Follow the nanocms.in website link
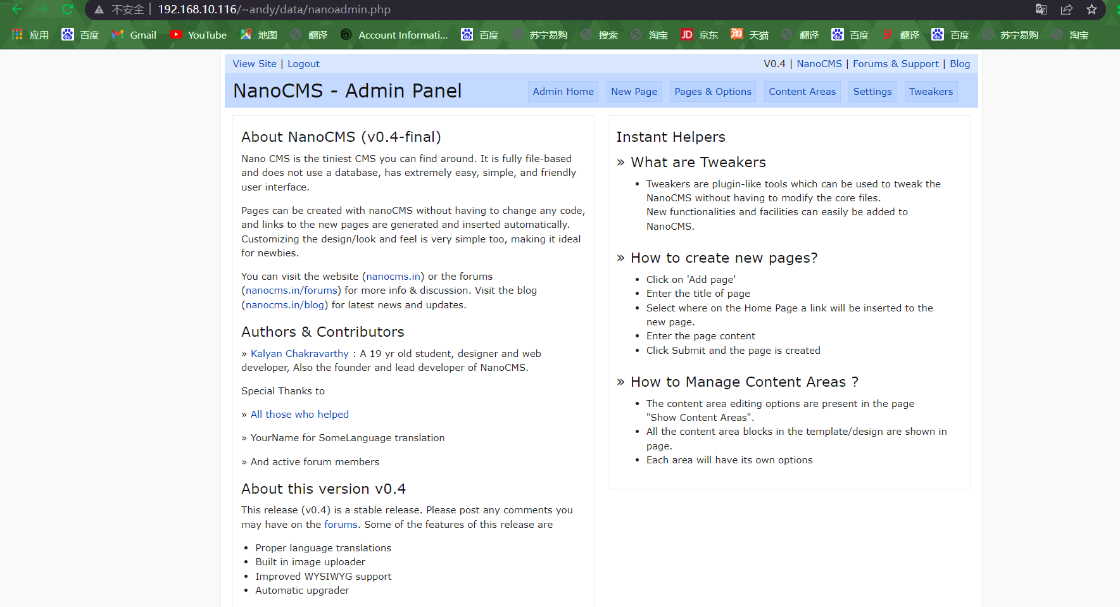1120x607 pixels. click(393, 277)
